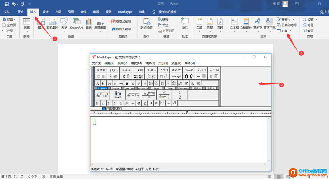Open the set theory symbols palette (∉ ∩ ⊂)
Screen dimensions: 329x179
click(176, 70)
